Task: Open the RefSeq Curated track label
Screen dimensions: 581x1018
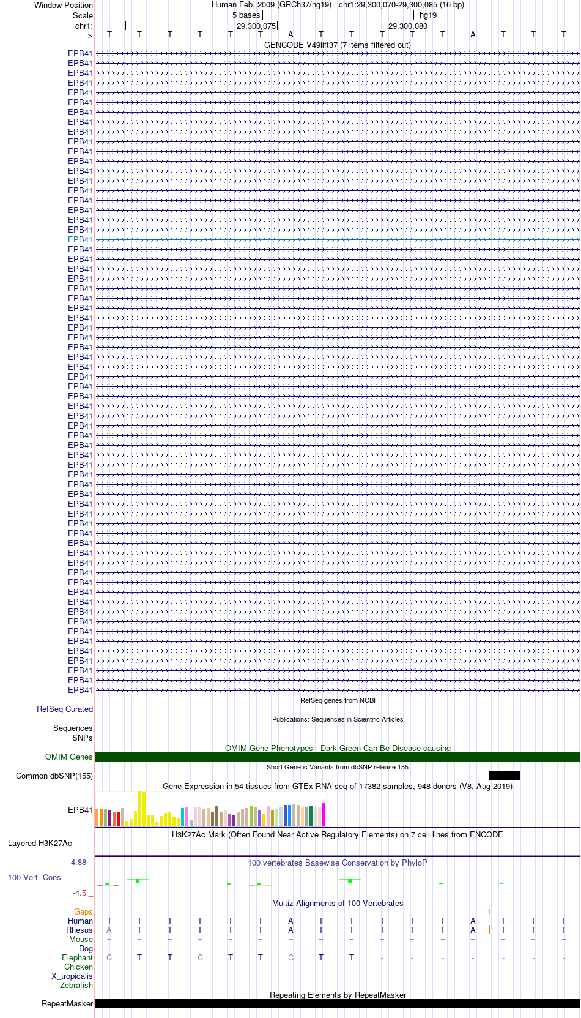Action: tap(65, 709)
